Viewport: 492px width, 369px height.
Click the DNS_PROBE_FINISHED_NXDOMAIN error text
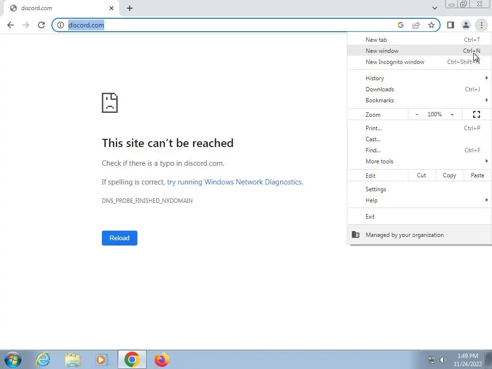tap(147, 201)
